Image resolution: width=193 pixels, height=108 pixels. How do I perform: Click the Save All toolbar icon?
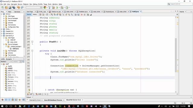[14, 7]
